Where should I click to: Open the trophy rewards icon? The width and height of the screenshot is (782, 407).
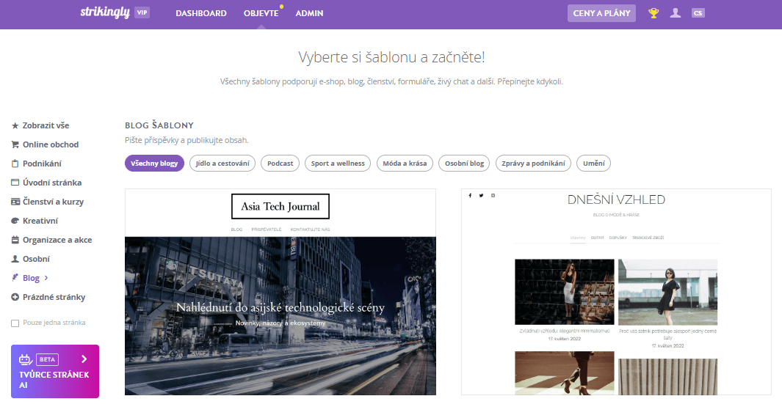[654, 13]
